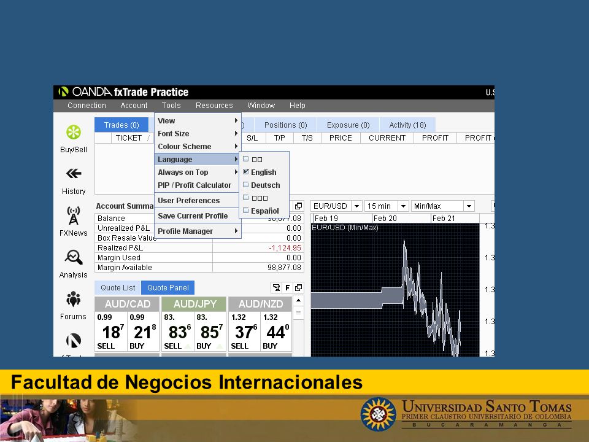Screen dimensions: 589x442
Task: Sort by the CURRENT column header
Action: [387, 138]
